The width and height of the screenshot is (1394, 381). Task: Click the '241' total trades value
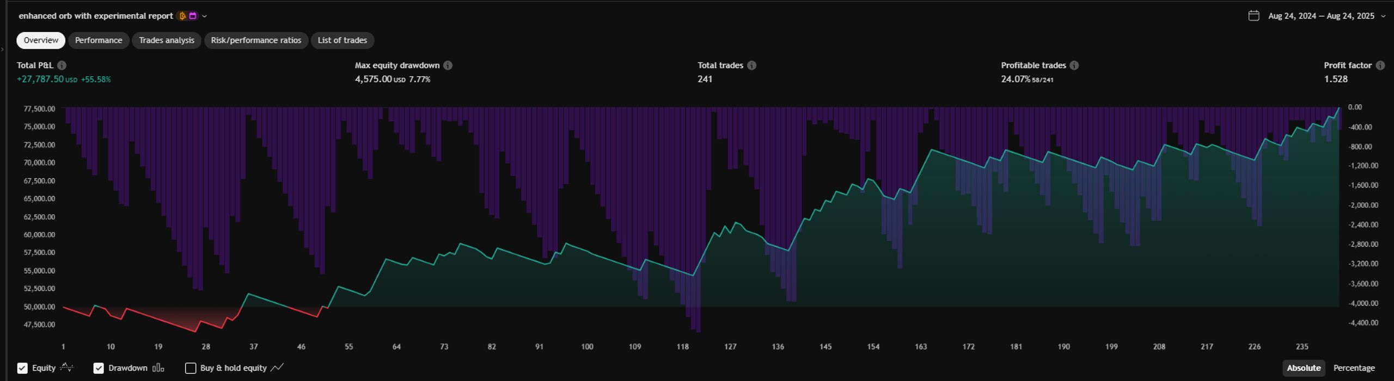click(705, 79)
